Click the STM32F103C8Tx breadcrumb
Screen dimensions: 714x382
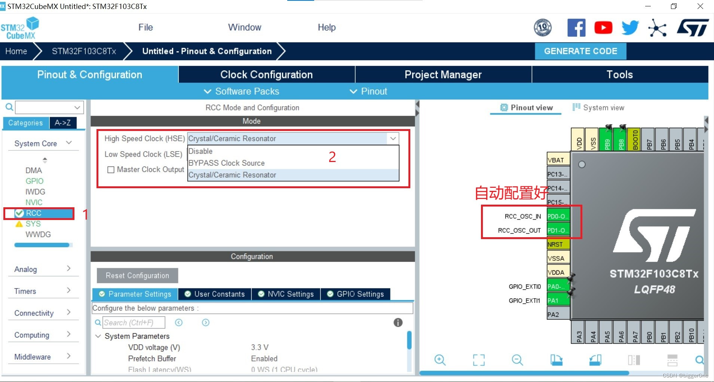[84, 51]
